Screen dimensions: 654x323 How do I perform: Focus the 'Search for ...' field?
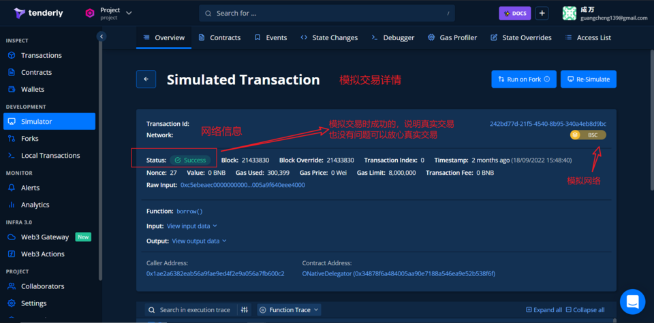pyautogui.click(x=326, y=14)
